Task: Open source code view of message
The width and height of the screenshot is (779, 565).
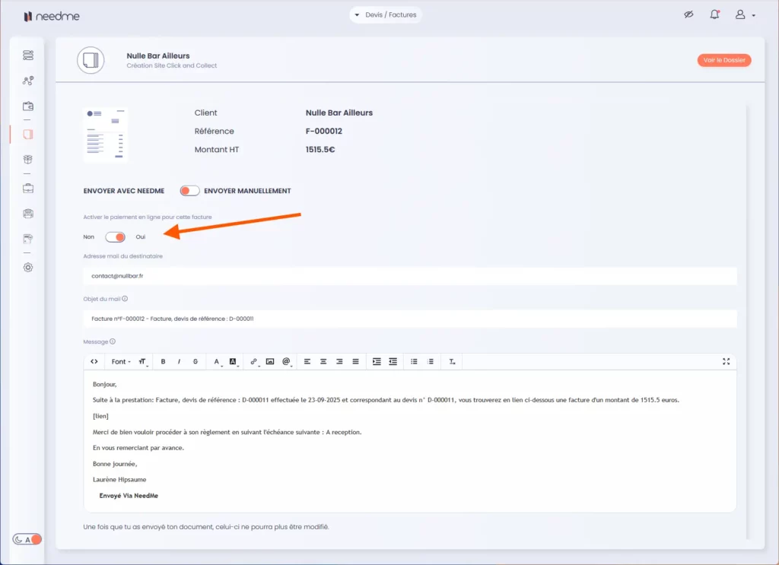Action: 94,362
